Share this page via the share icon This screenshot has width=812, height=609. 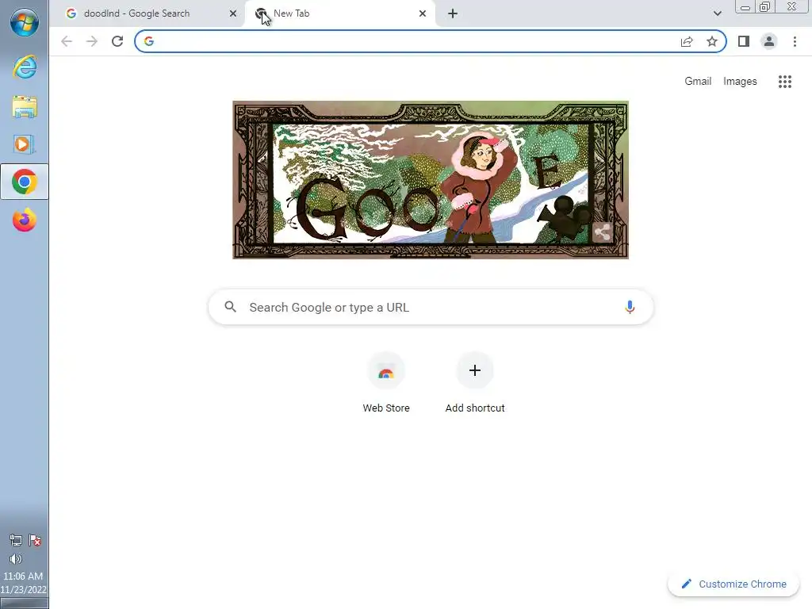(687, 41)
